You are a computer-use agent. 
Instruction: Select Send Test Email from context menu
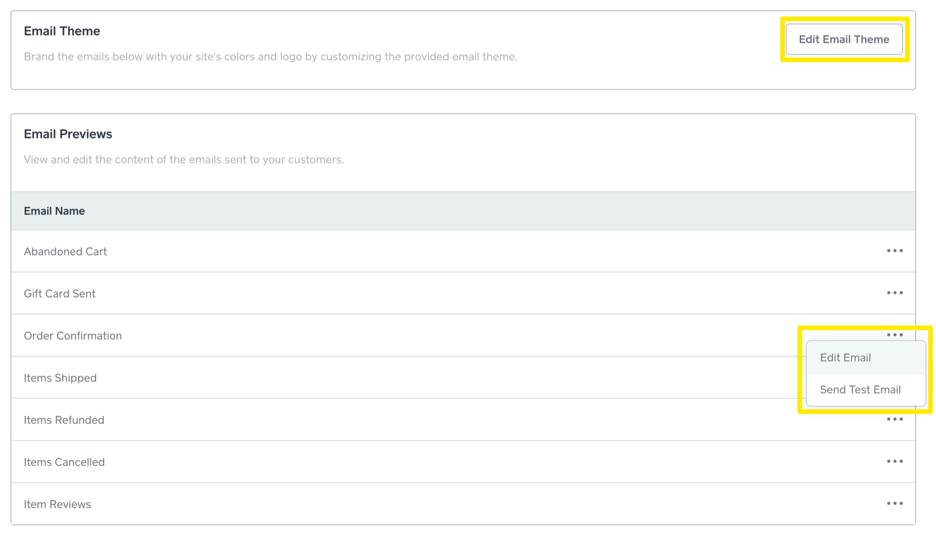tap(861, 390)
